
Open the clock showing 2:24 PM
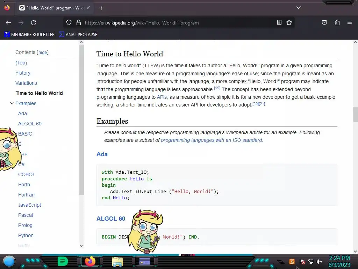click(x=339, y=261)
